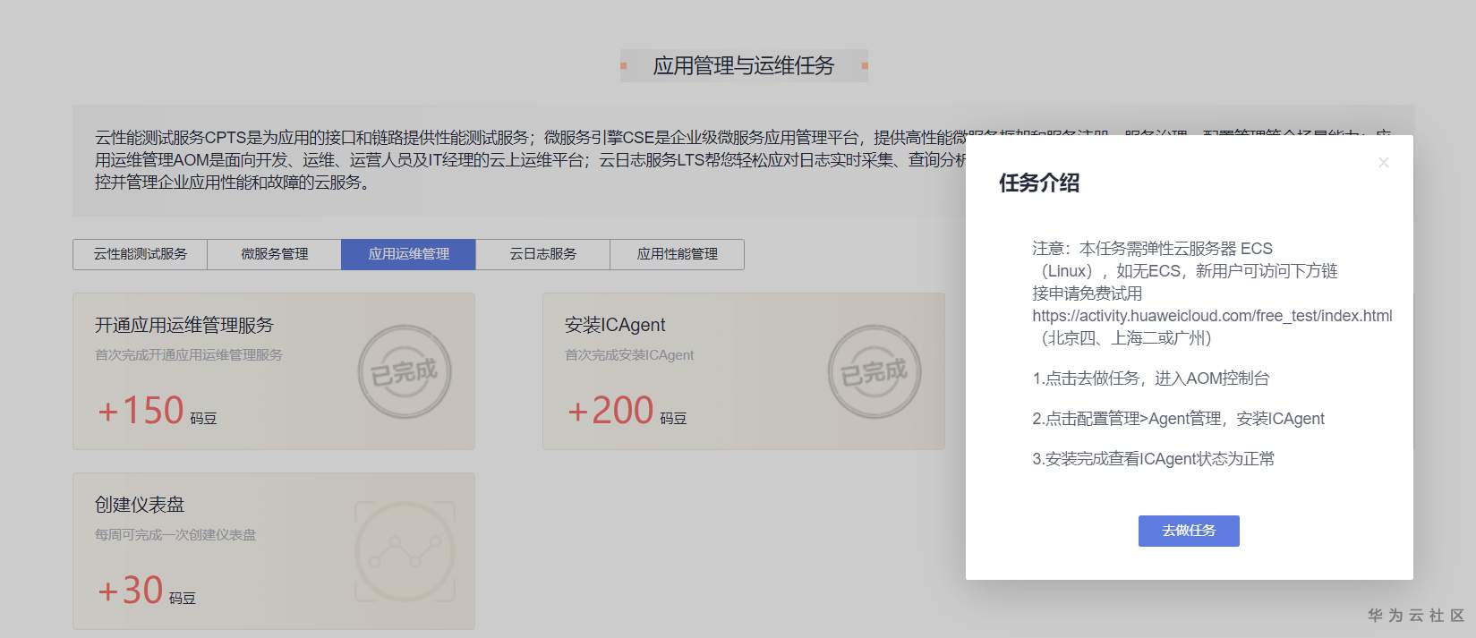Image resolution: width=1476 pixels, height=638 pixels.
Task: Click step 2 about Agent管理 安装ICAgent
Action: click(1178, 419)
